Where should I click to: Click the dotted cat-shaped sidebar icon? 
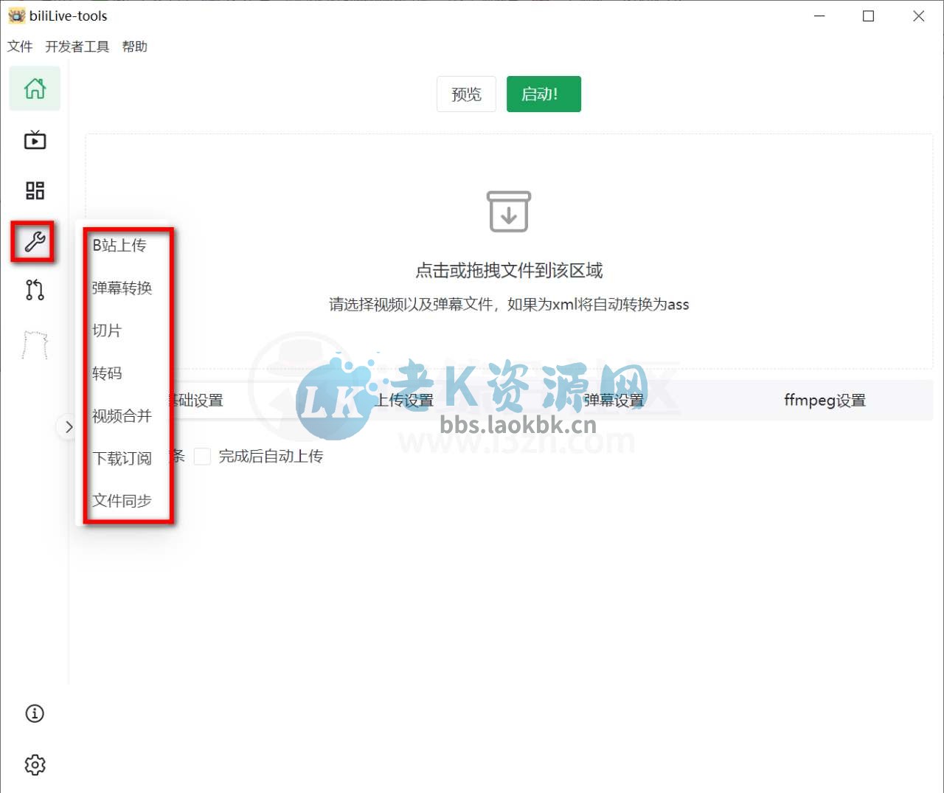pos(35,344)
